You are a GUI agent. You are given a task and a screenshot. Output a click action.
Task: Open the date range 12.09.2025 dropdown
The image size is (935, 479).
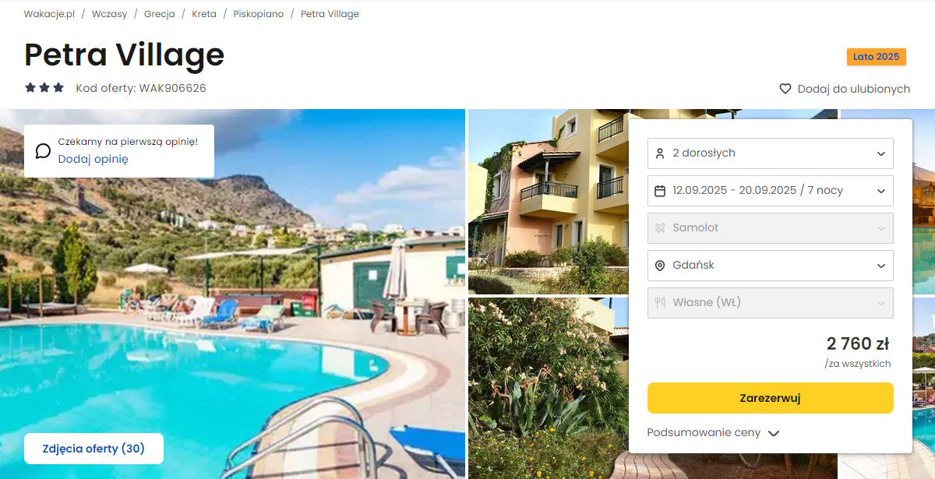(771, 191)
